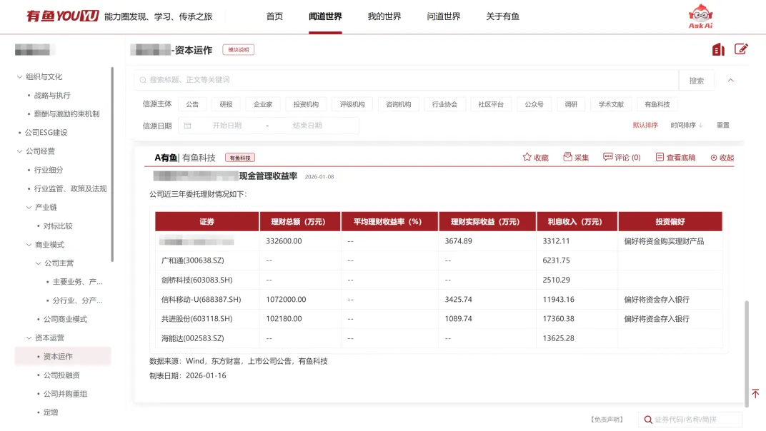Click the back-to-top arrow icon
The height and width of the screenshot is (431, 766).
(755, 393)
